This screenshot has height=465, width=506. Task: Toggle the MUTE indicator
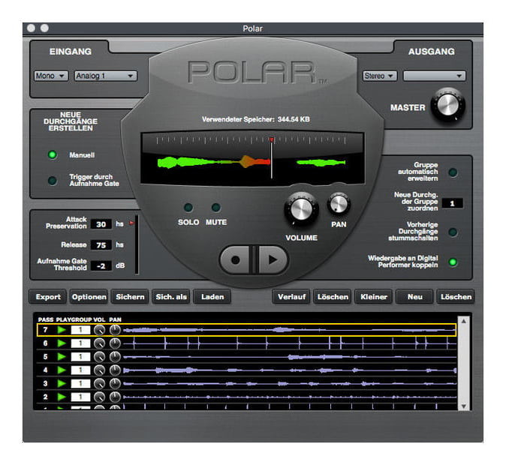point(216,208)
